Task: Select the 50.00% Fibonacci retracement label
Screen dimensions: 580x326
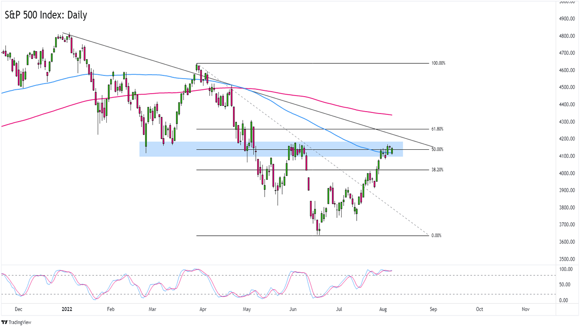Action: 437,149
